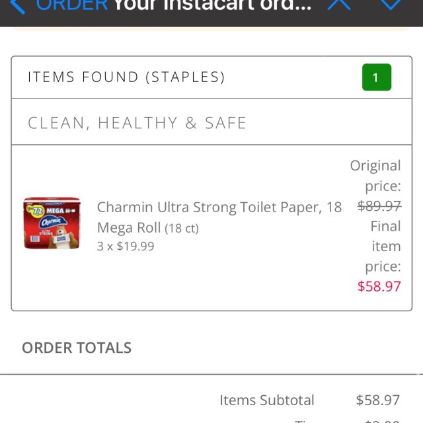
Task: Tap the '(18 ct)' count text
Action: pyautogui.click(x=182, y=229)
